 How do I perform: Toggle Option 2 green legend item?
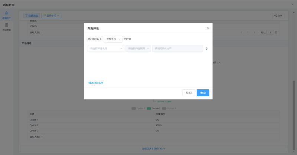(154, 108)
